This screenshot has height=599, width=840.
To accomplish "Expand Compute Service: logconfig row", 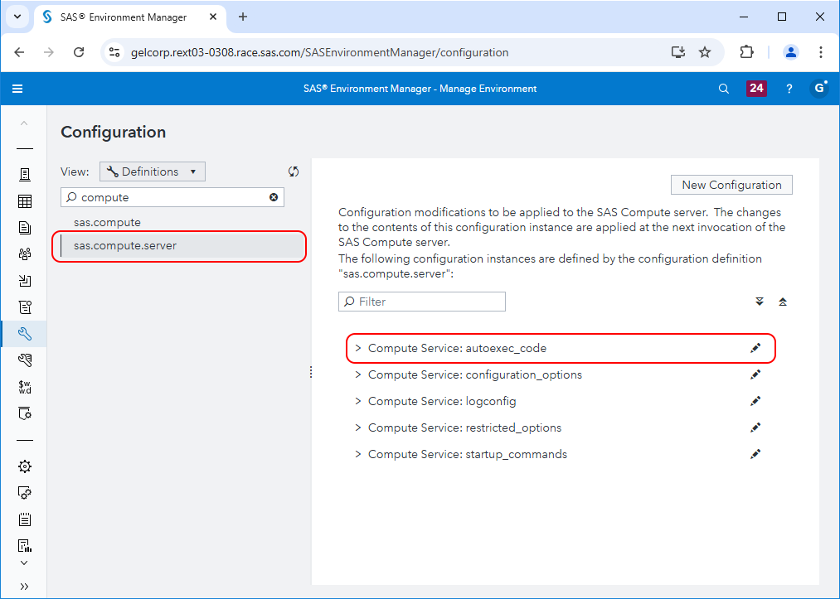I will (357, 401).
